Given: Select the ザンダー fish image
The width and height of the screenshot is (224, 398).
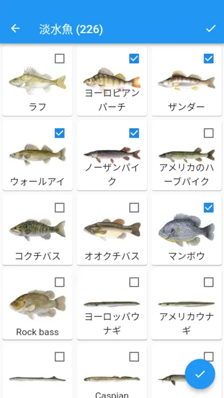Looking at the screenshot, I should (186, 81).
